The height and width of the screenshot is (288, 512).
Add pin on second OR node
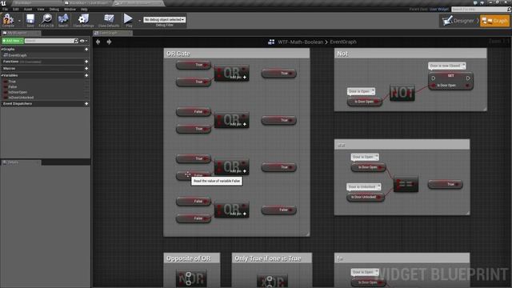coord(245,125)
